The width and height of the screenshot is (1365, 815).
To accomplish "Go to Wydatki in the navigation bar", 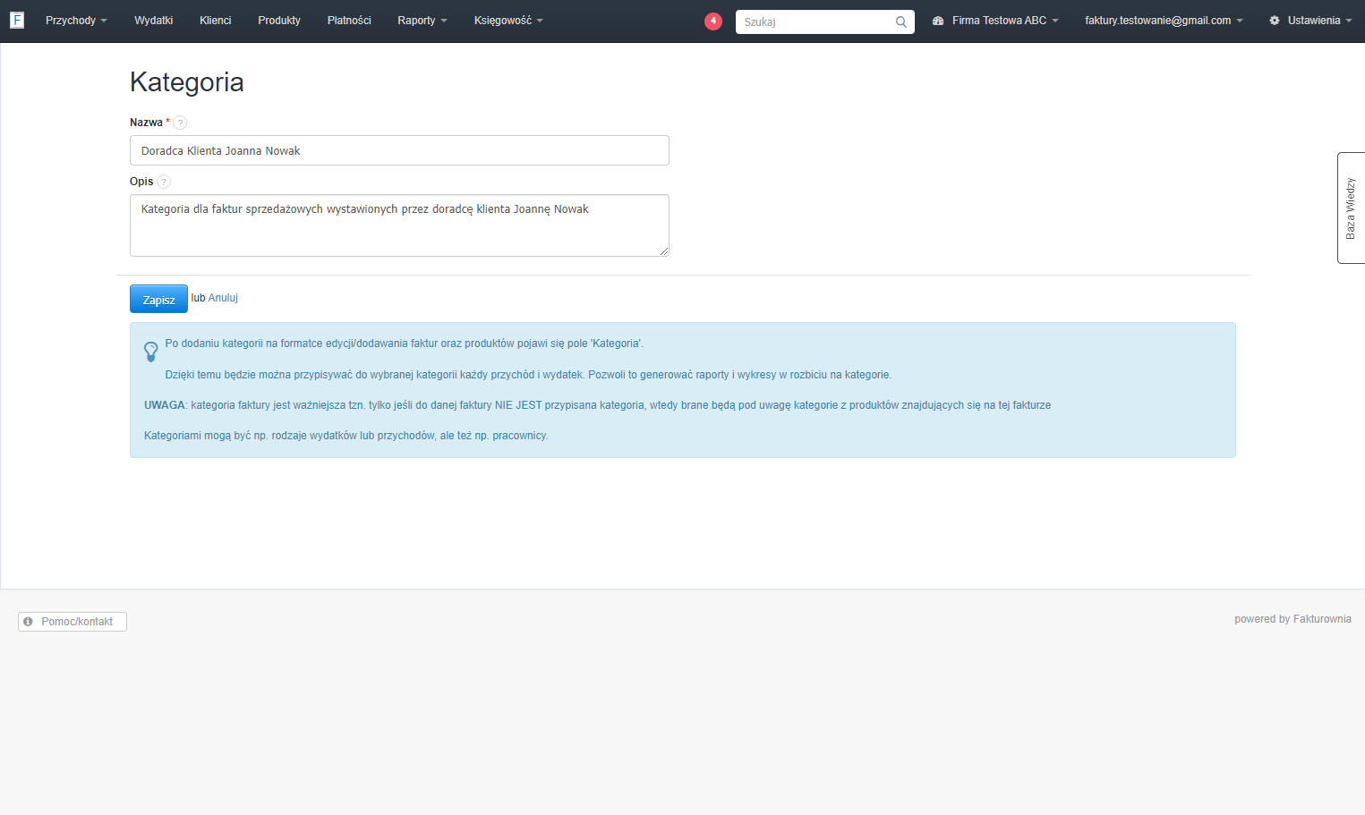I will coord(154,21).
